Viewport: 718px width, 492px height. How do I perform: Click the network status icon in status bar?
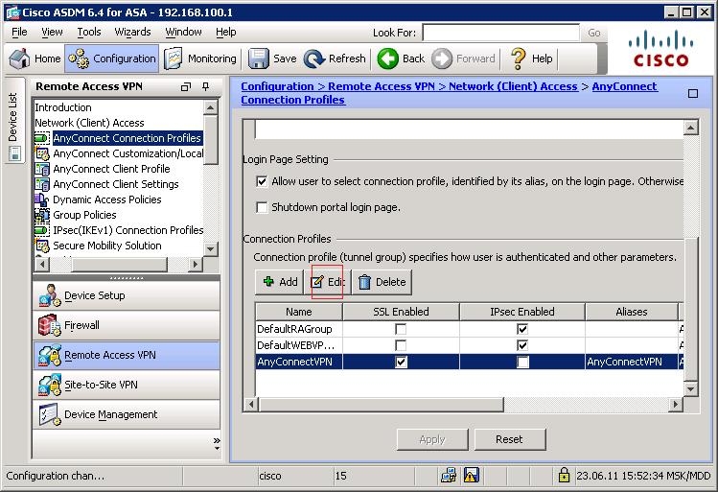(x=449, y=475)
